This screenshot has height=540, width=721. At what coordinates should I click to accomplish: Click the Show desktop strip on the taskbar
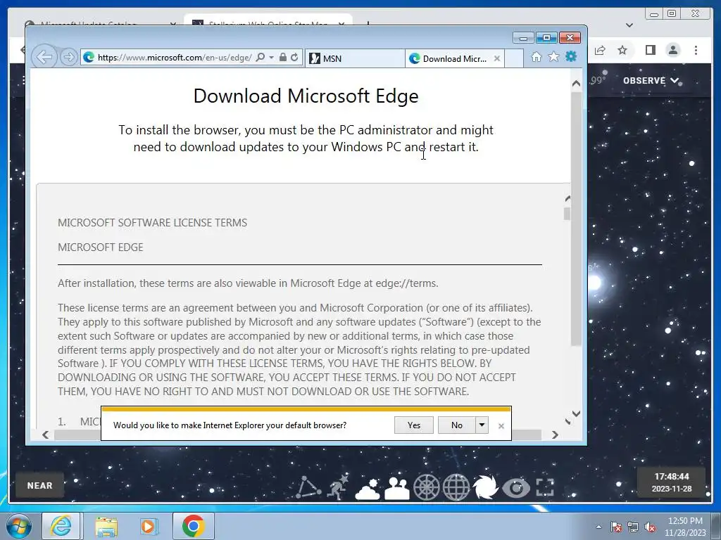pos(717,526)
